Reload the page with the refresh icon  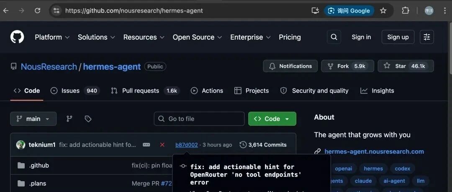pyautogui.click(x=38, y=10)
